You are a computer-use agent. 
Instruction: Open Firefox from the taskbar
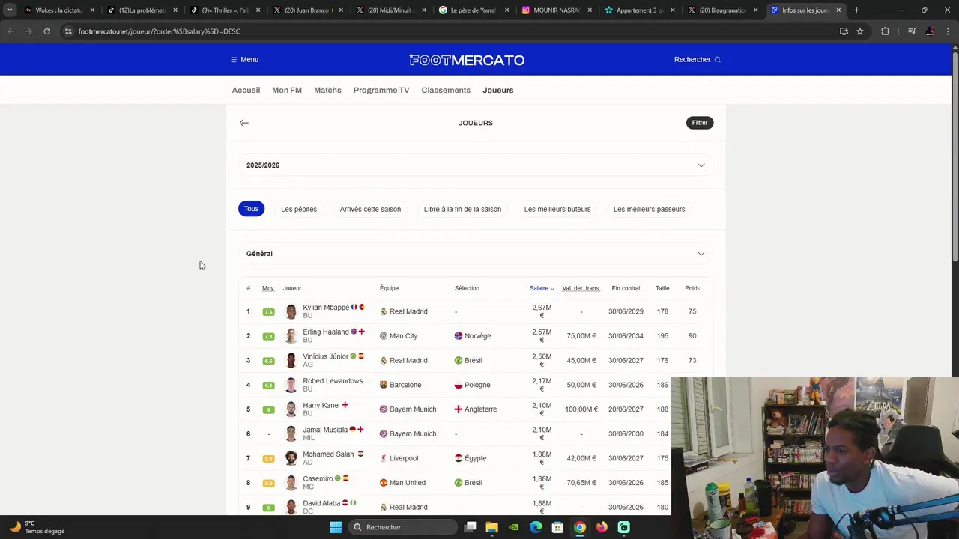point(602,527)
